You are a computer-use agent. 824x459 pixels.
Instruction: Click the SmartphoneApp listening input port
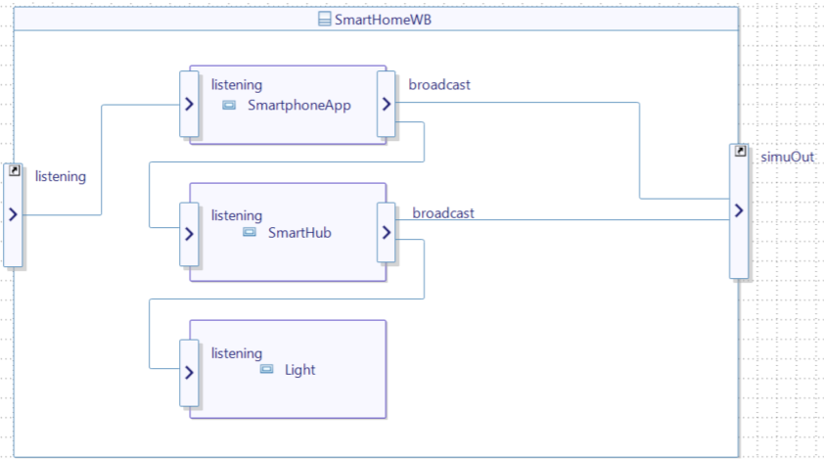(189, 104)
